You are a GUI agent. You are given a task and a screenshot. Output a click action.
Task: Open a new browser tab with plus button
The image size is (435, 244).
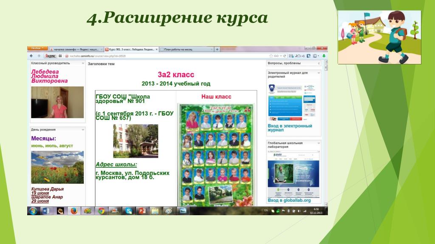(x=217, y=49)
